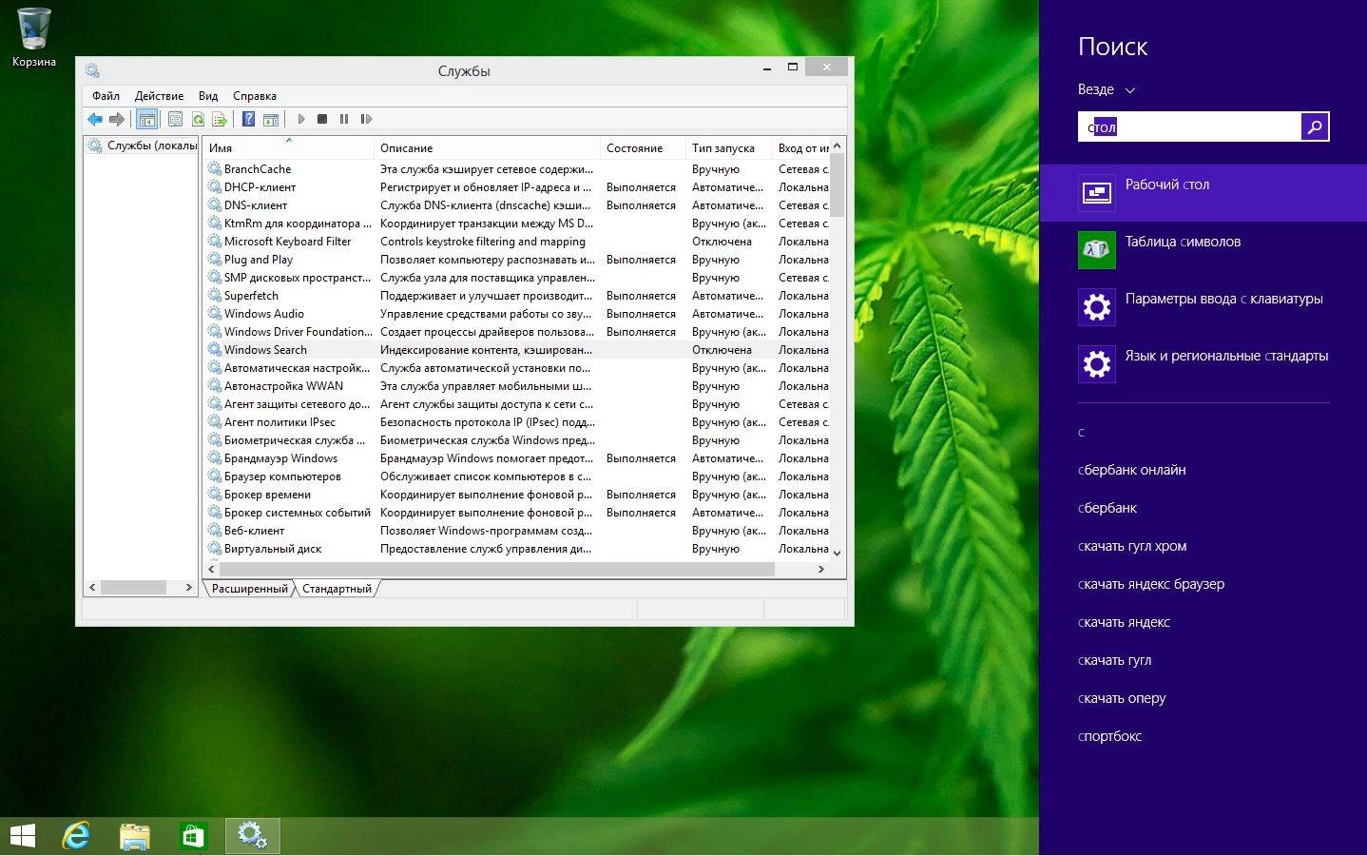The height and width of the screenshot is (856, 1367).
Task: Click the Restart Service icon
Action: coord(367,119)
